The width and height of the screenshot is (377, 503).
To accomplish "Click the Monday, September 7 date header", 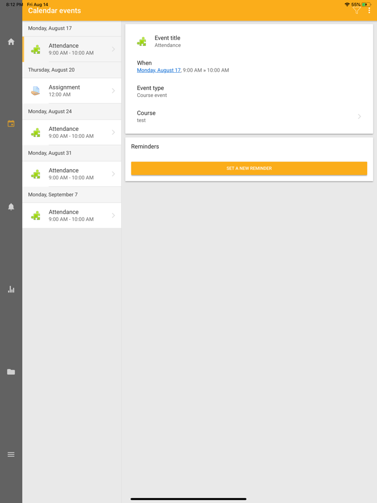I will 53,195.
